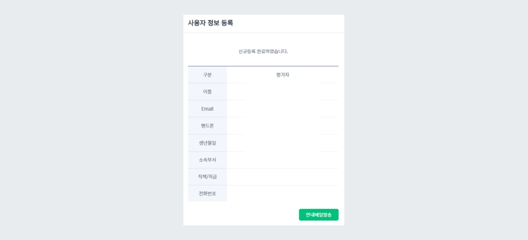Select the empty 핸드폰 value cell
The height and width of the screenshot is (240, 528).
[x=282, y=126]
